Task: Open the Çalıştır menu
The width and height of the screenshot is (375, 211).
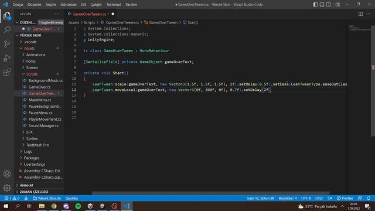Action: coord(96,5)
